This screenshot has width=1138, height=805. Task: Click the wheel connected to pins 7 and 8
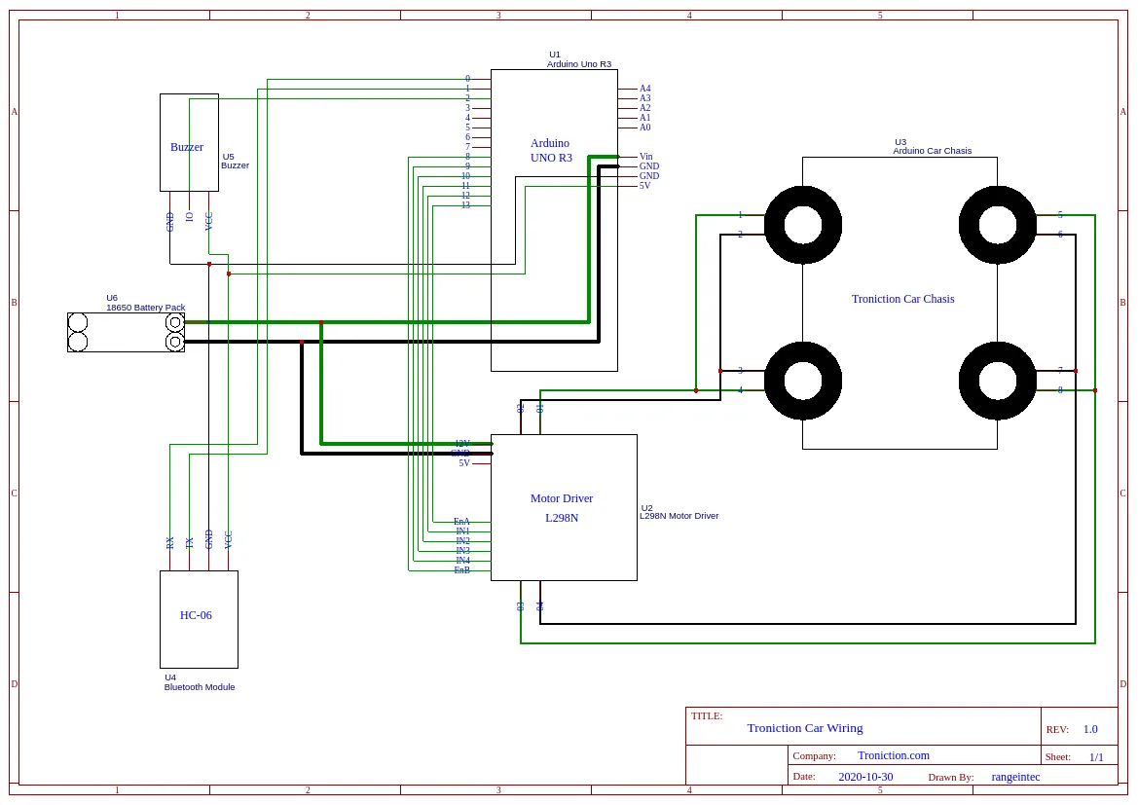(x=997, y=381)
